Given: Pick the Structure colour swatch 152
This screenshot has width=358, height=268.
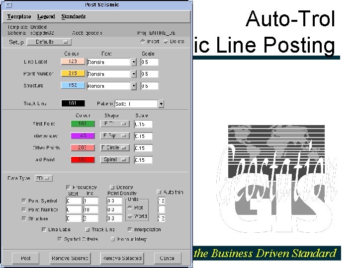Looking at the screenshot, I should (x=73, y=85).
